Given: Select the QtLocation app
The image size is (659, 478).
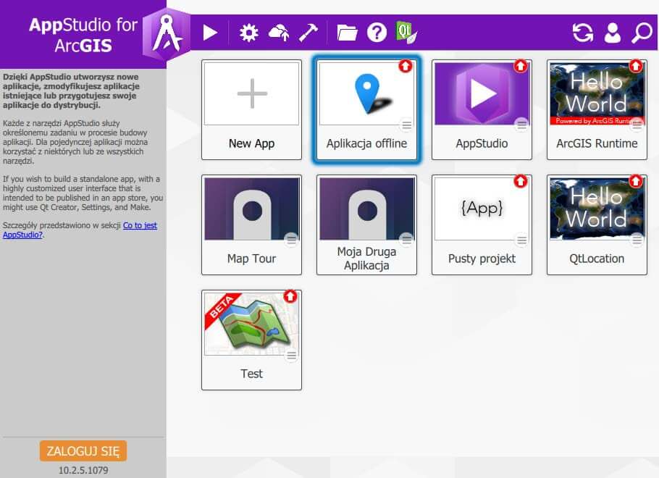Looking at the screenshot, I should [x=597, y=225].
